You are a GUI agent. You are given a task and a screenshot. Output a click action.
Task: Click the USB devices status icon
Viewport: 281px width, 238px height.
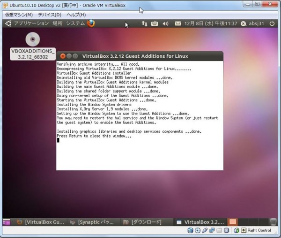[205, 230]
